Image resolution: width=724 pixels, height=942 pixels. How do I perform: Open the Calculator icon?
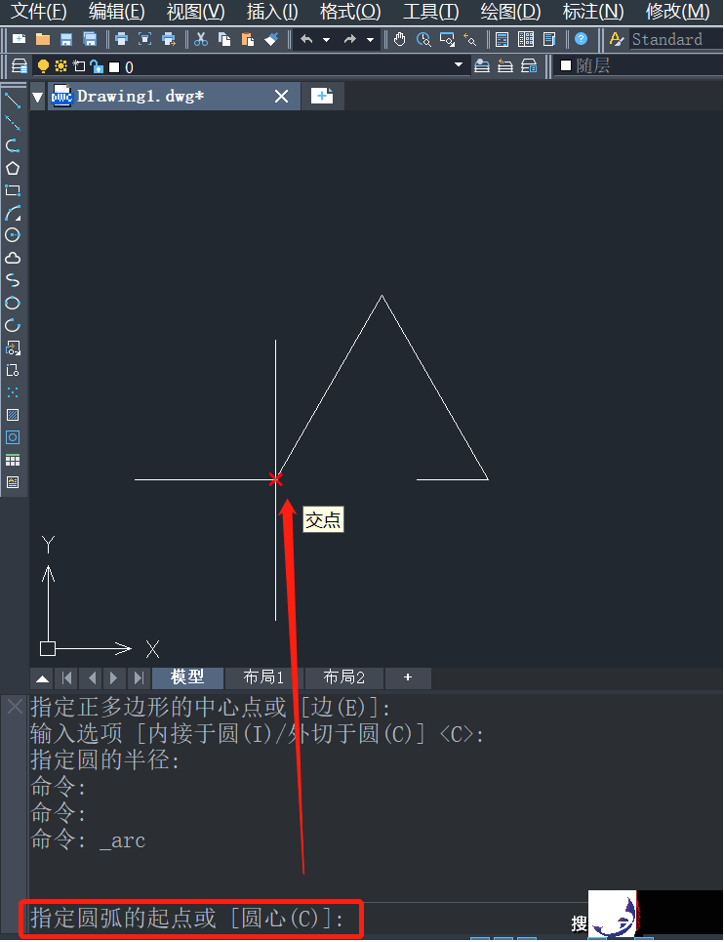coord(502,40)
